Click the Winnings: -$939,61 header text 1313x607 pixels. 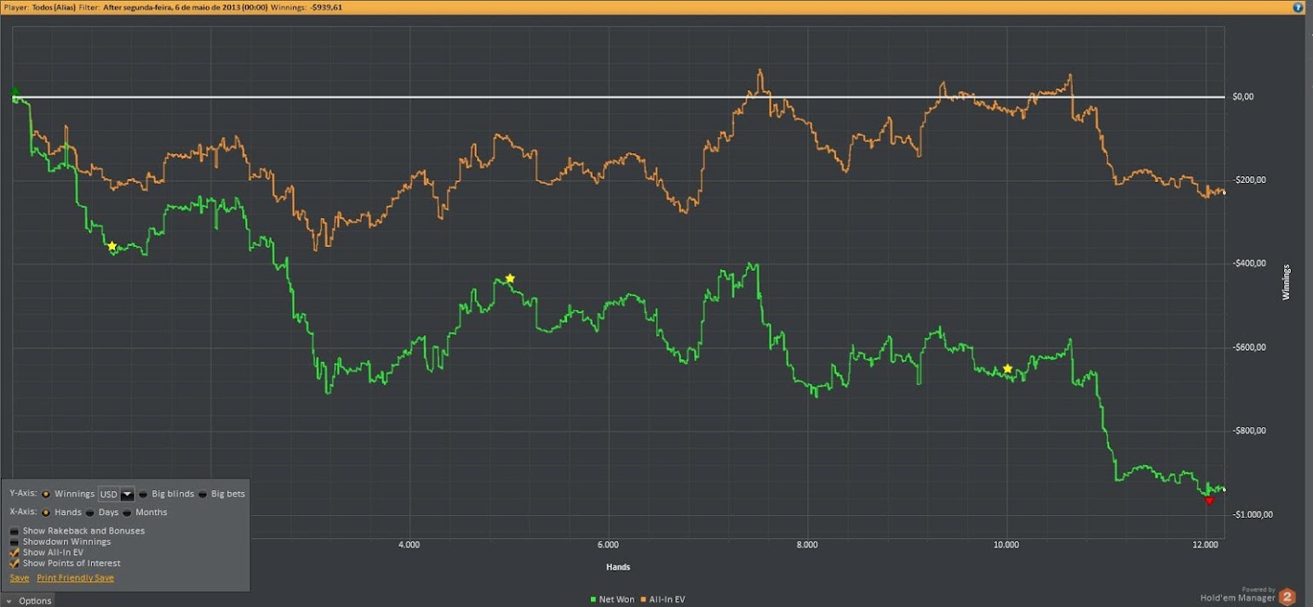307,6
